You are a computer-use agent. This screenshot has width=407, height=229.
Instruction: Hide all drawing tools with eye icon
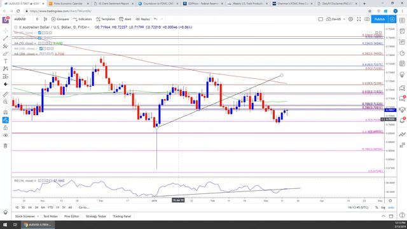(x=6, y=135)
